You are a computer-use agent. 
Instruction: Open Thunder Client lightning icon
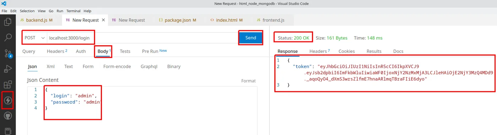tap(8, 101)
